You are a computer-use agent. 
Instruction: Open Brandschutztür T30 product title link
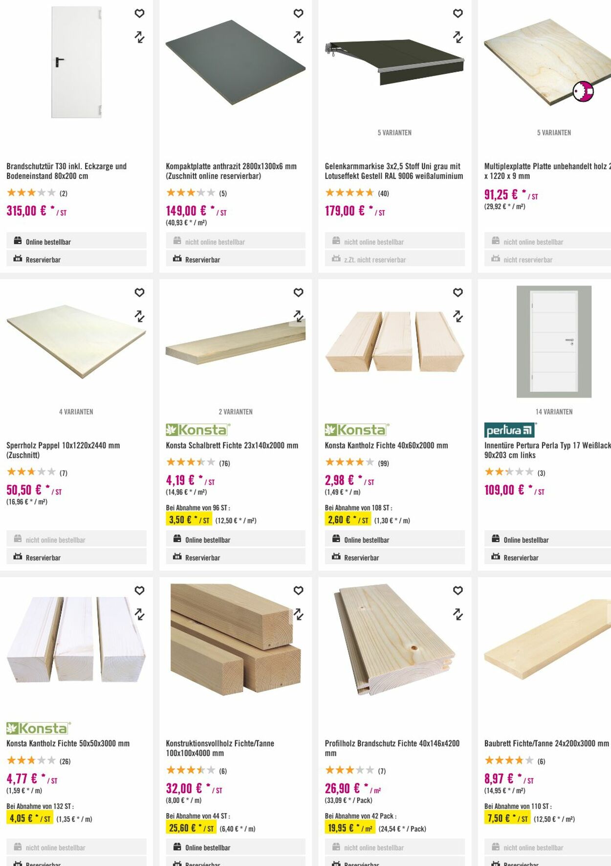click(66, 171)
